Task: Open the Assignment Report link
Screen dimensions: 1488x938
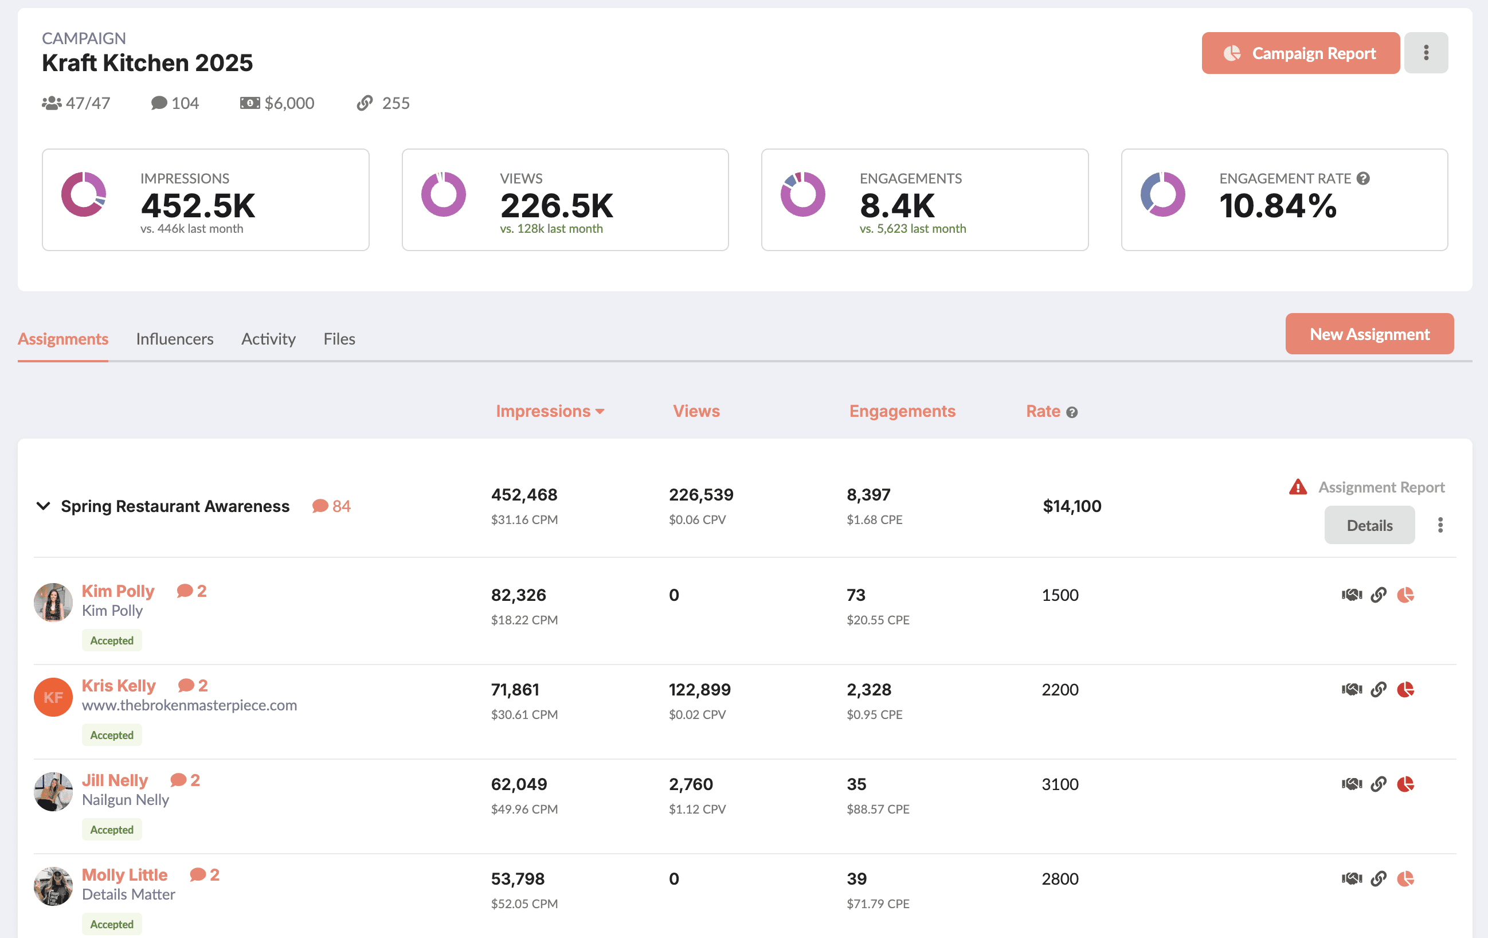Action: 1381,487
